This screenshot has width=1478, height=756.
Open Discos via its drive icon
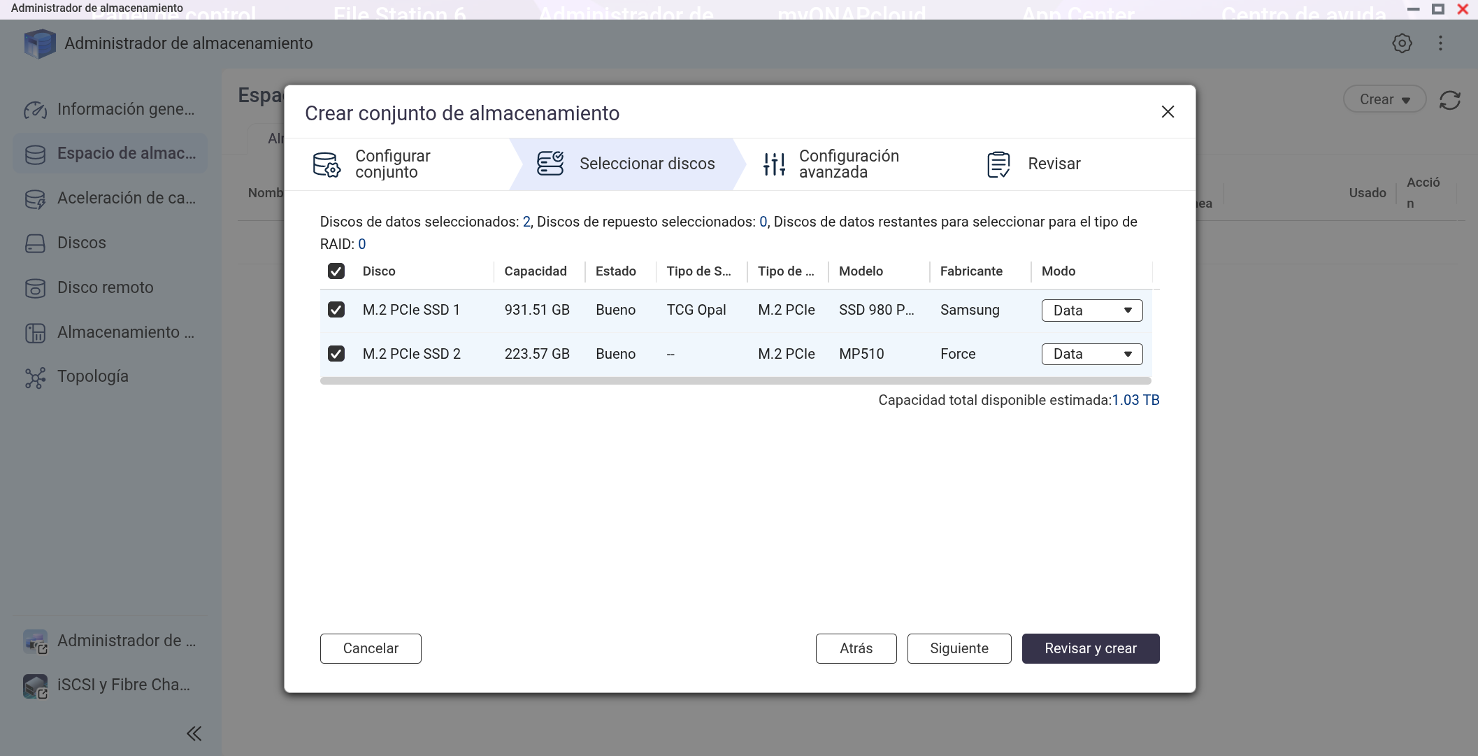pos(35,243)
